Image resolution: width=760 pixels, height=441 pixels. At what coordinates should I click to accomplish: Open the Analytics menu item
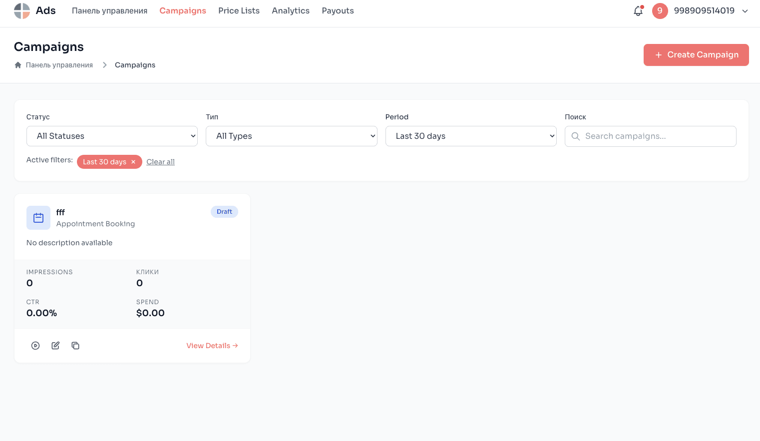tap(291, 11)
